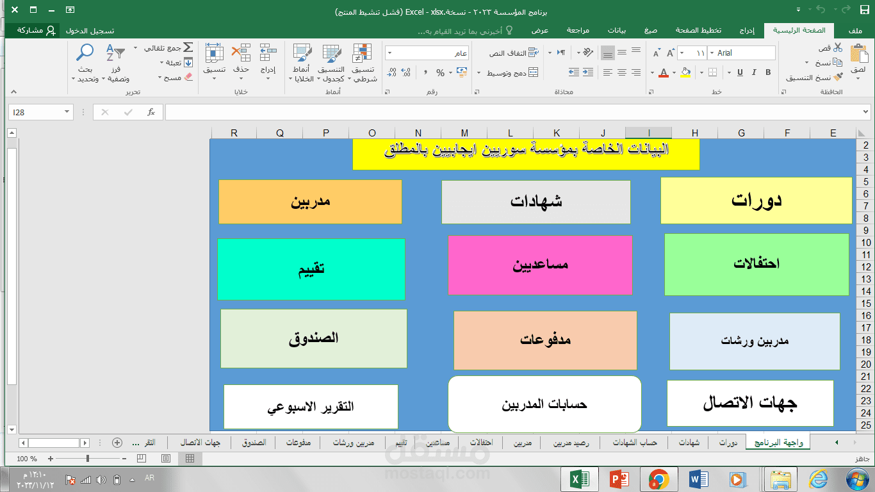Select the Format Painter (نسخ التنسيق) brush
This screenshot has width=875, height=492.
[838, 78]
